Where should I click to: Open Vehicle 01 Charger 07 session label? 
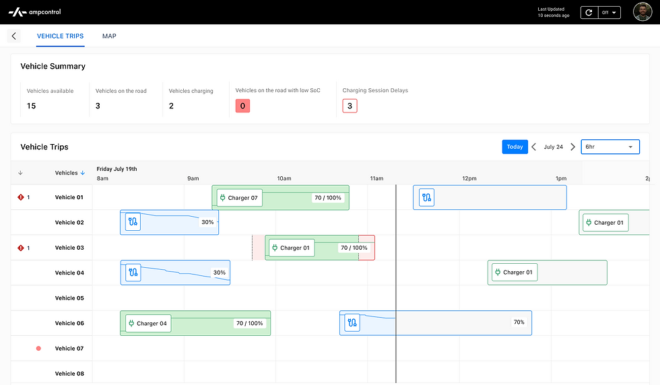[x=240, y=198]
